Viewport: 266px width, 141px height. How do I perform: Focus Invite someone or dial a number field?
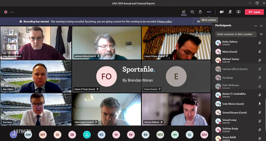tap(236, 34)
